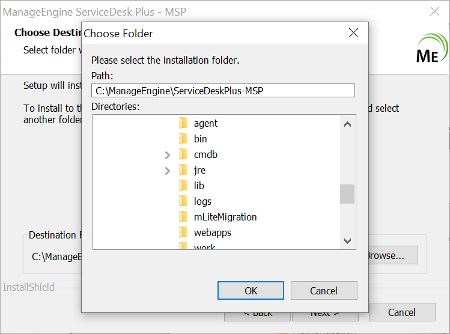Image resolution: width=450 pixels, height=334 pixels.
Task: Cancel the Choose Folder dialog
Action: coord(324,291)
